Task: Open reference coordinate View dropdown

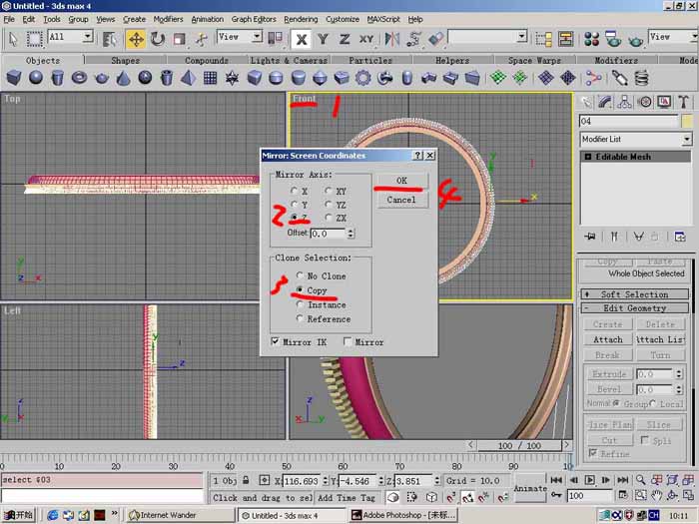Action: point(257,36)
